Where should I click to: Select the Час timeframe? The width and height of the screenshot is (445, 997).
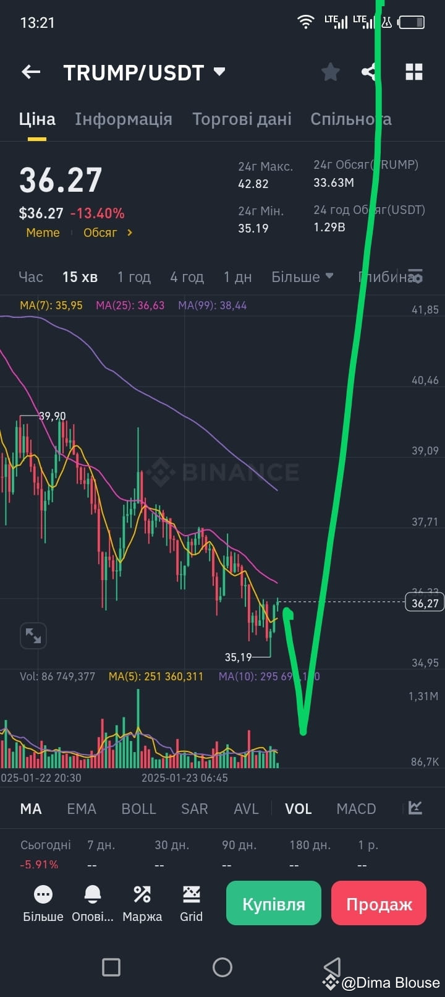(31, 276)
